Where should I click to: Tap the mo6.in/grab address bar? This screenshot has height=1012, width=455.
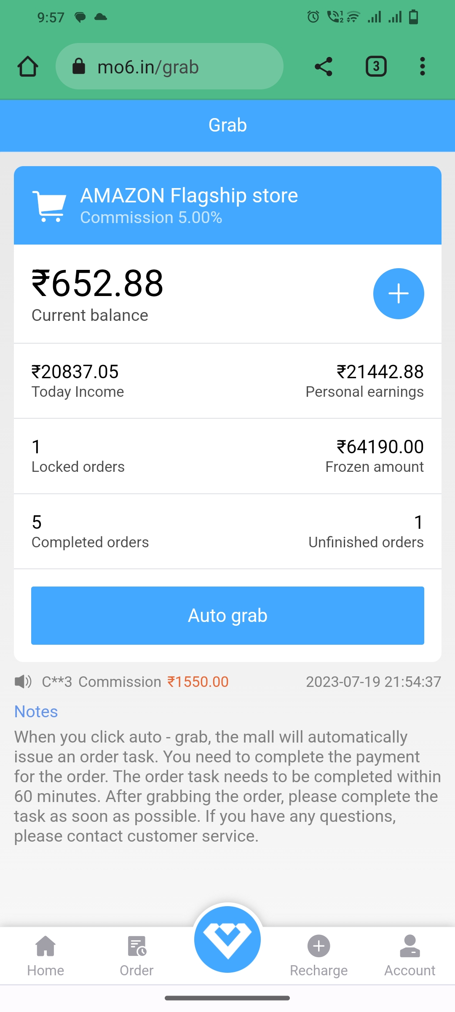[169, 67]
